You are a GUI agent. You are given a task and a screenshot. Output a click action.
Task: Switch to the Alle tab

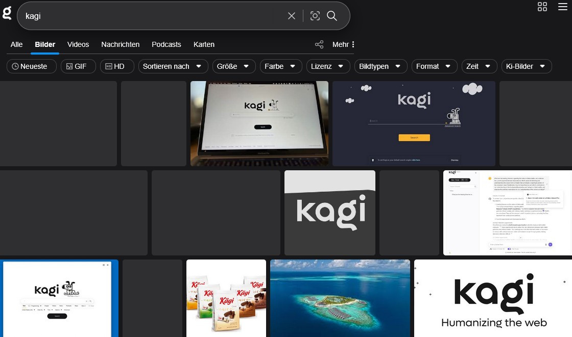tap(16, 44)
